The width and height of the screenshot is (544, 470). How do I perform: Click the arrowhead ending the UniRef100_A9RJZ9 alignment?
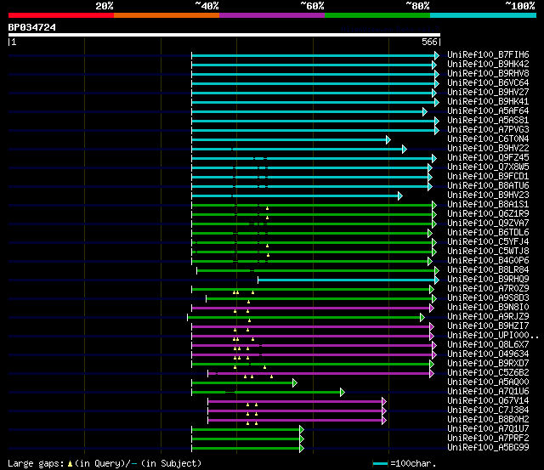422,317
